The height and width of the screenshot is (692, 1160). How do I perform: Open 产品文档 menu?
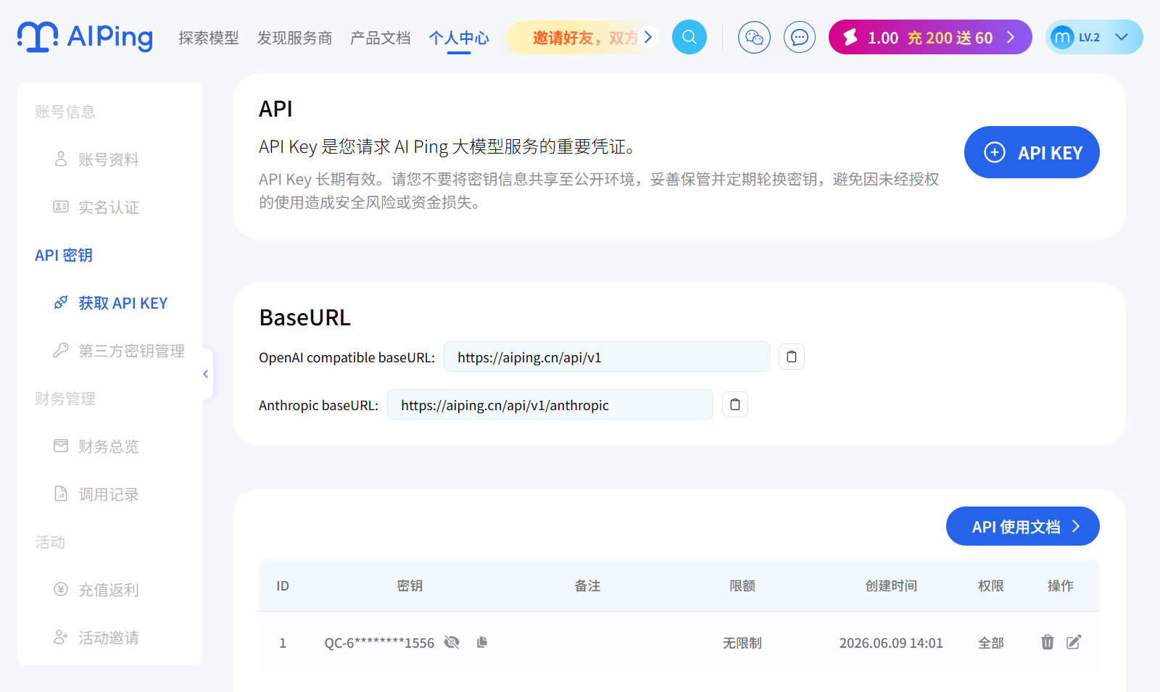point(381,38)
